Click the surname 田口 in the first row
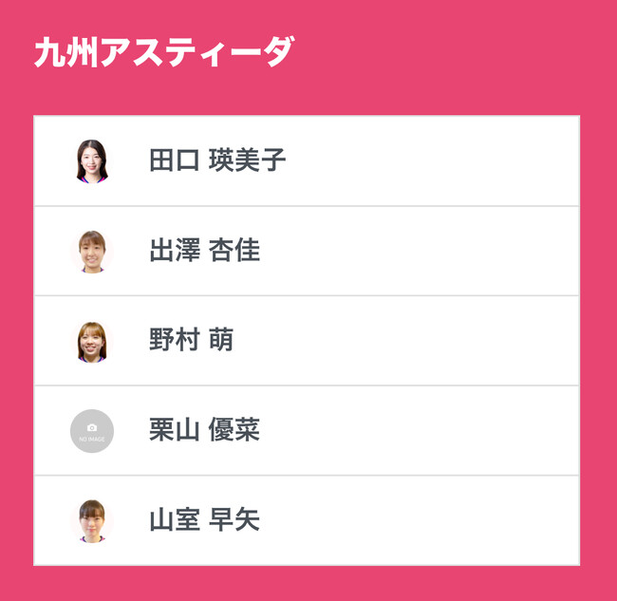 point(175,160)
